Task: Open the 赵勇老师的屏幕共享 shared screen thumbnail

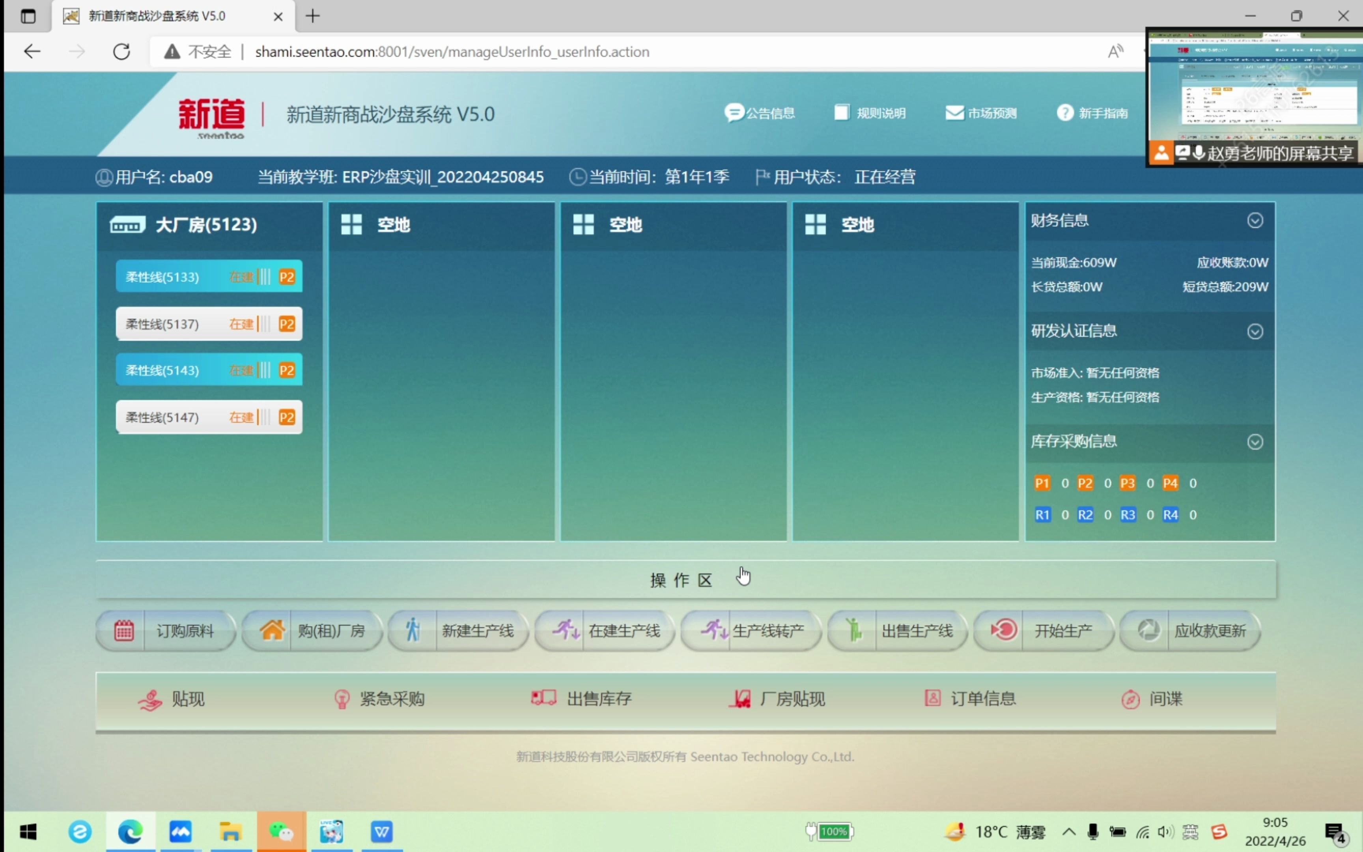Action: tap(1254, 97)
